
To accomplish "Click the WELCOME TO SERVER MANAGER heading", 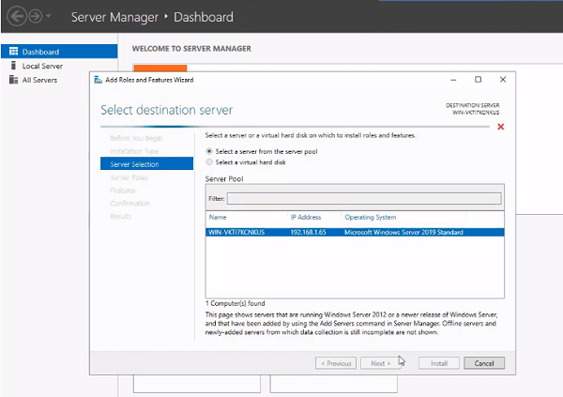I will 191,49.
